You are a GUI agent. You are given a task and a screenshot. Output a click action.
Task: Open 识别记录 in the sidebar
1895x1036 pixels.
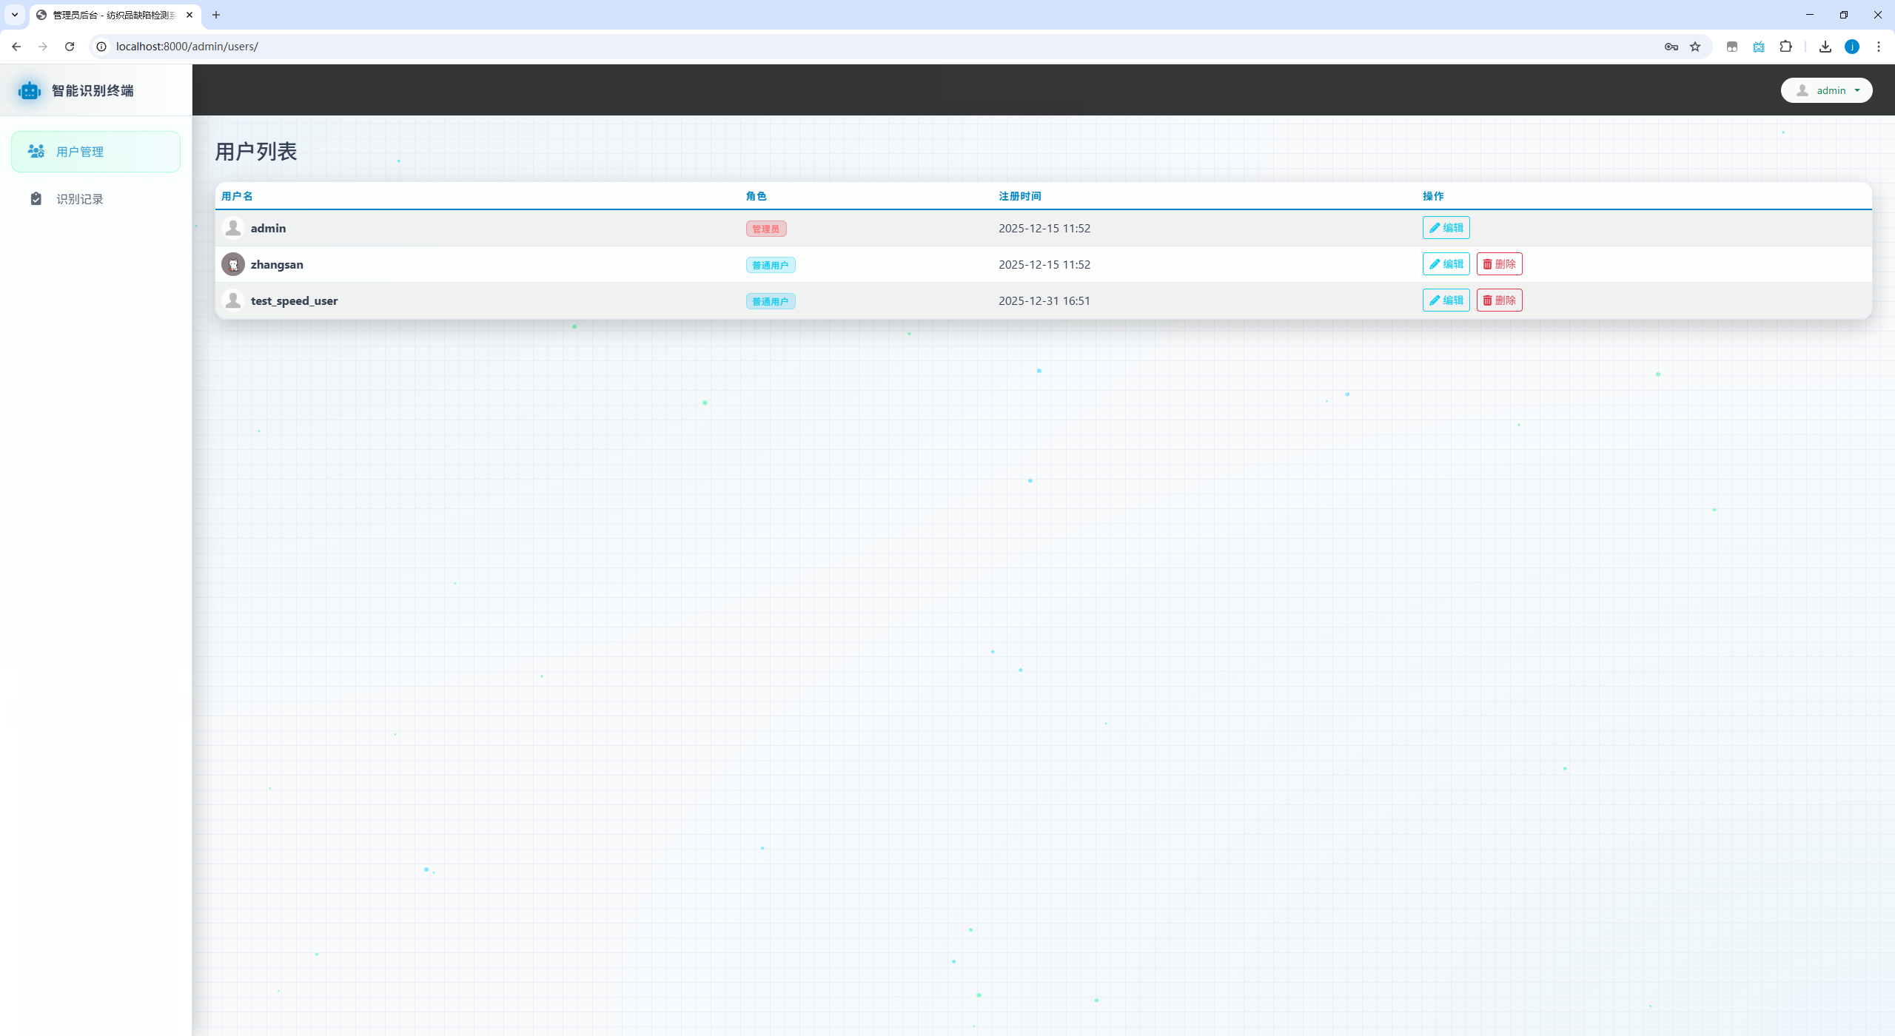[80, 199]
